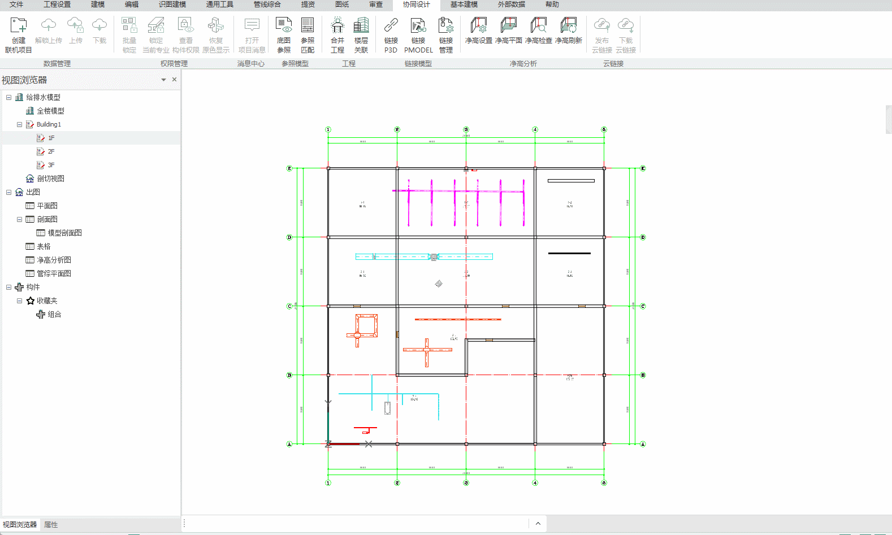Click the command line input field

pyautogui.click(x=357, y=524)
